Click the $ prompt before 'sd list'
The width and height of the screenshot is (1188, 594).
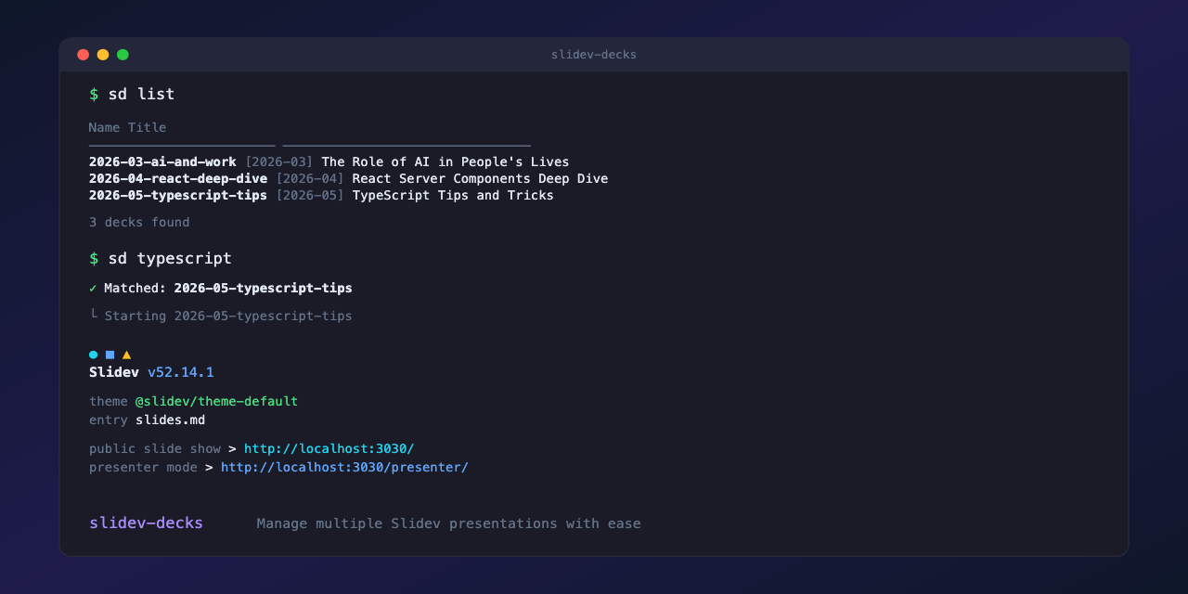click(94, 94)
